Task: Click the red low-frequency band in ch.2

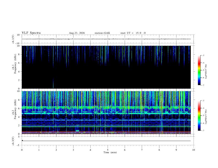Action: click(106, 133)
